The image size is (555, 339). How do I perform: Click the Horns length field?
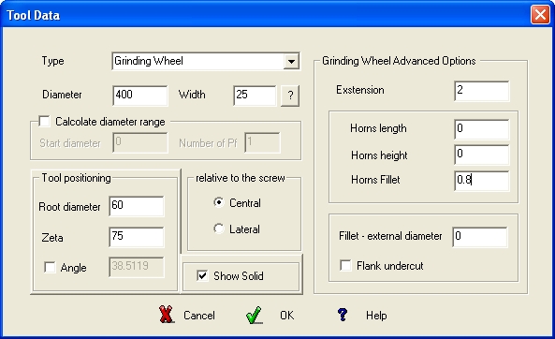pyautogui.click(x=482, y=129)
